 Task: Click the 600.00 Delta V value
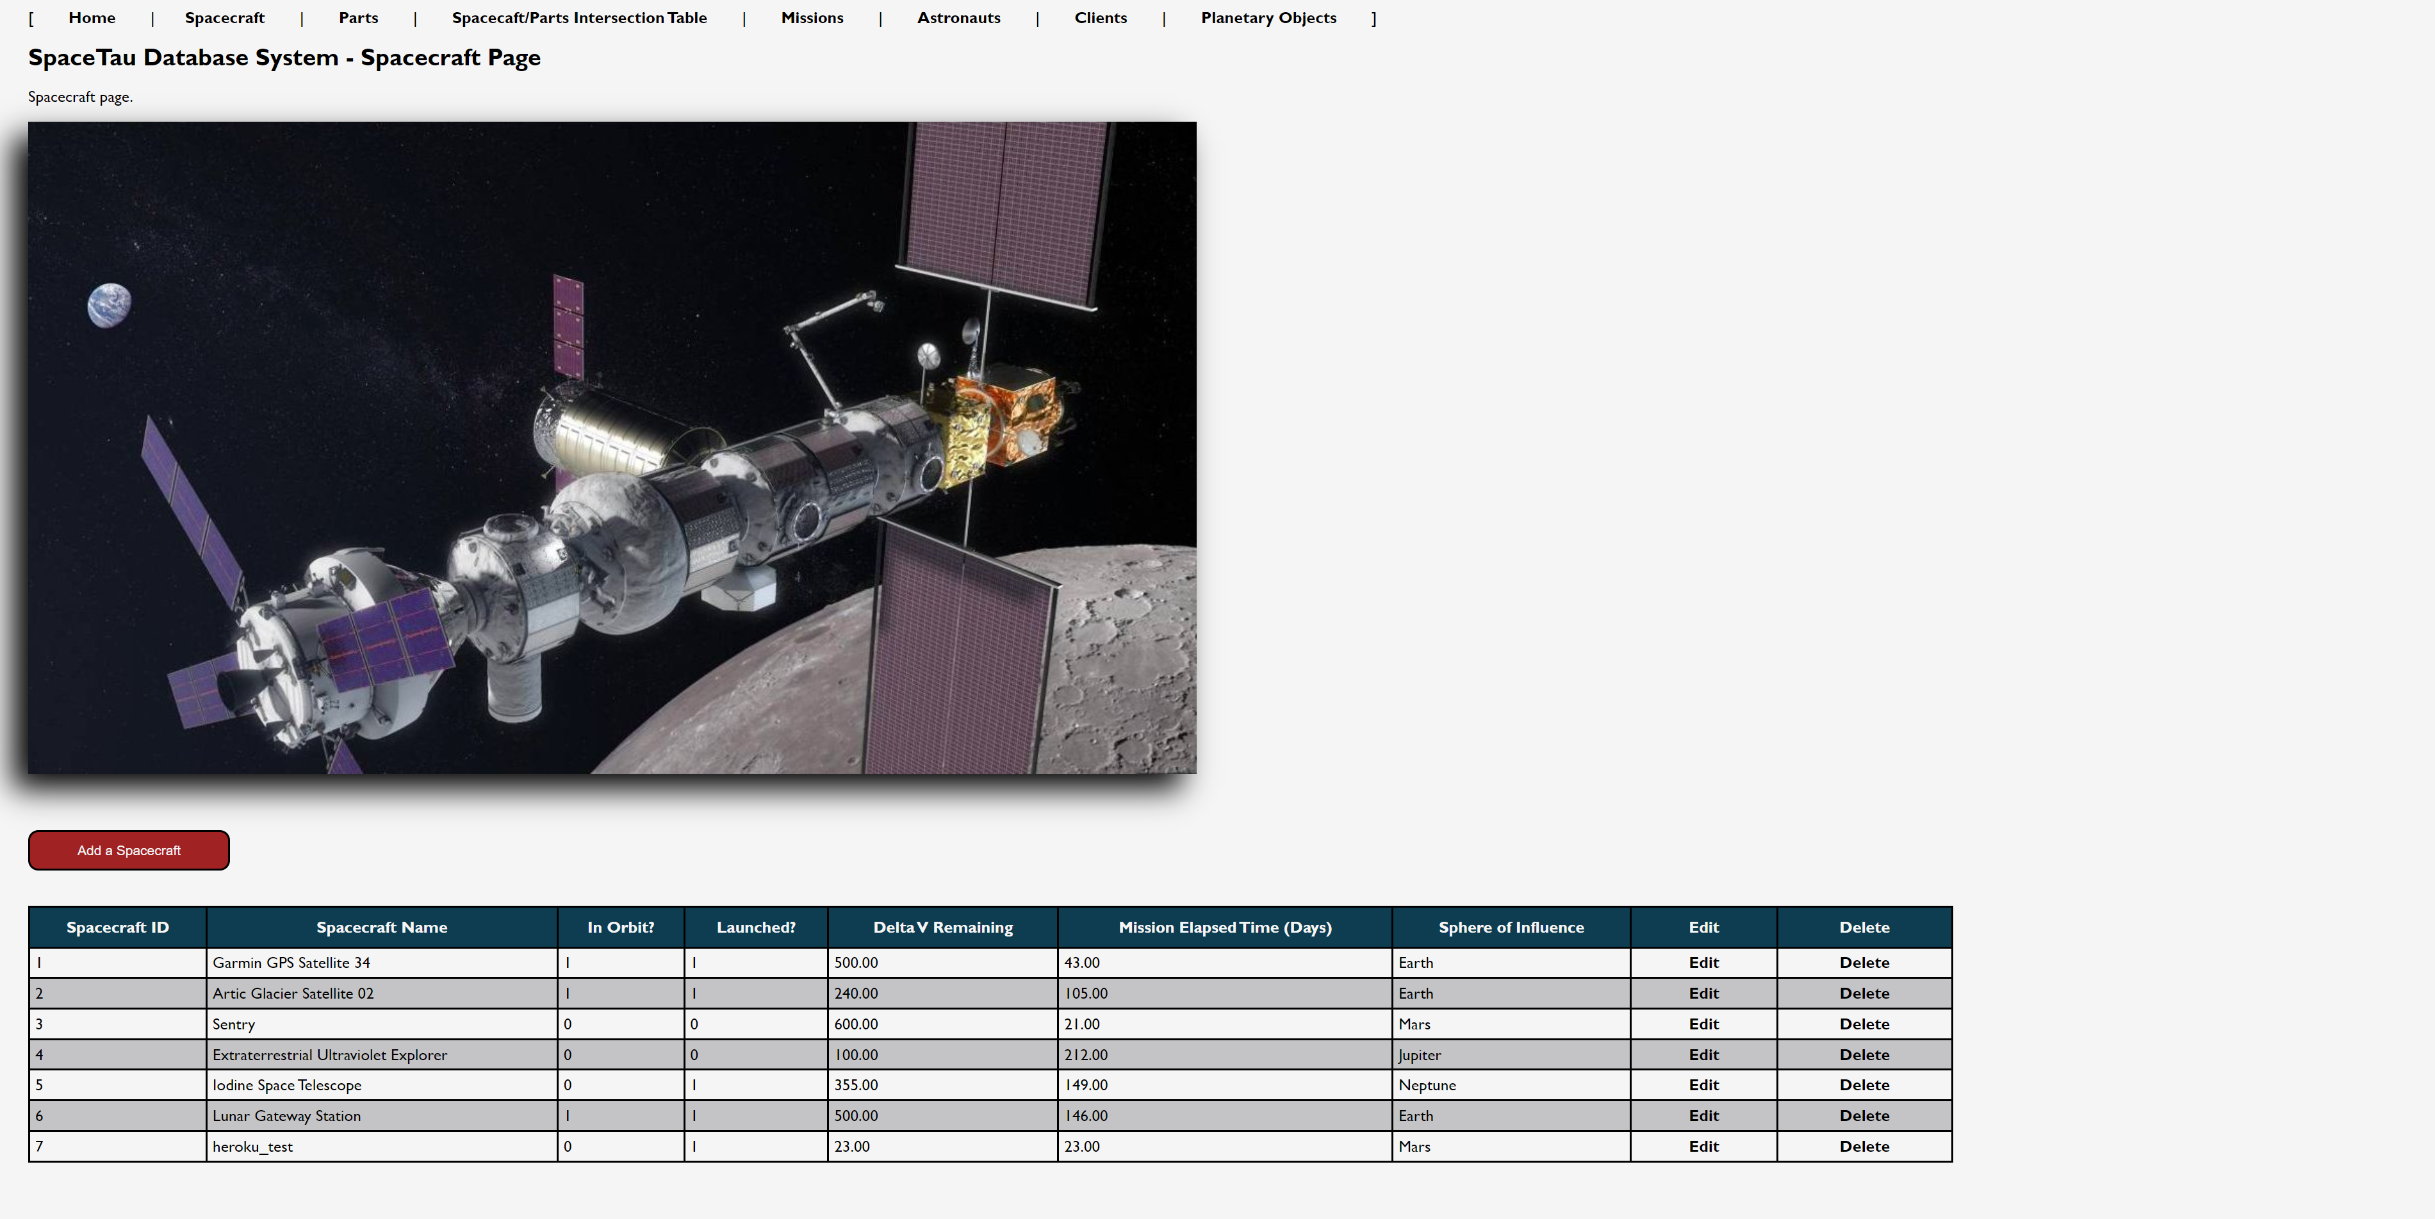point(942,1024)
